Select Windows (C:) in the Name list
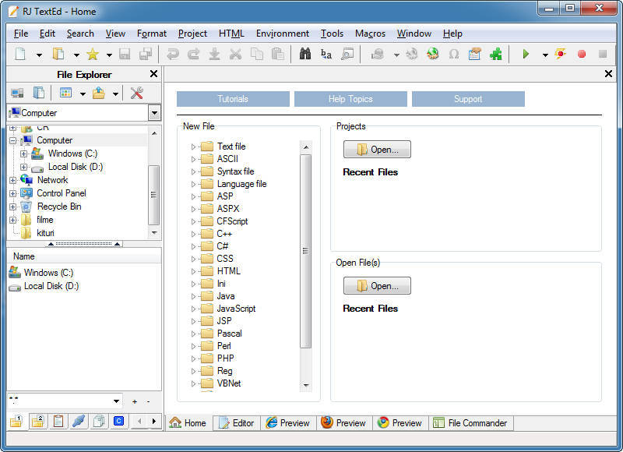Screen dimensions: 623x452 41,273
